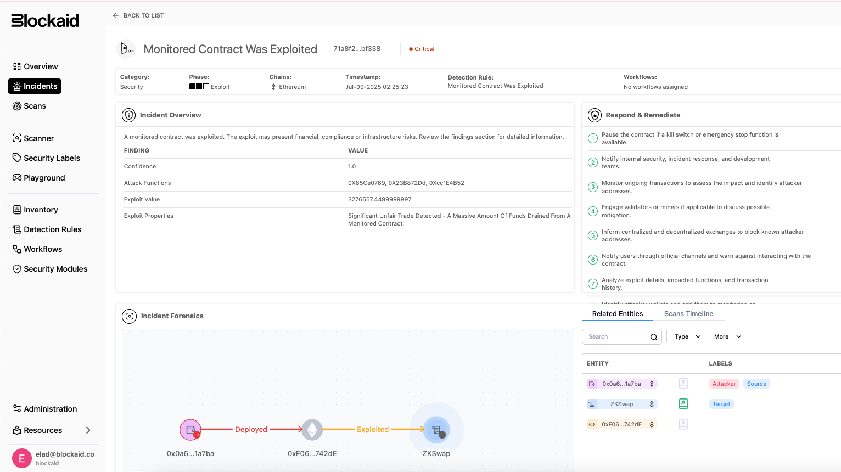Toggle remediation step 5 circle
The height and width of the screenshot is (472, 841).
(x=593, y=235)
